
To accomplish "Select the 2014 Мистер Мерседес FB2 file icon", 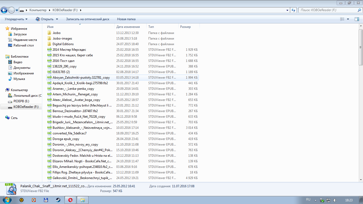I will tap(49, 50).
